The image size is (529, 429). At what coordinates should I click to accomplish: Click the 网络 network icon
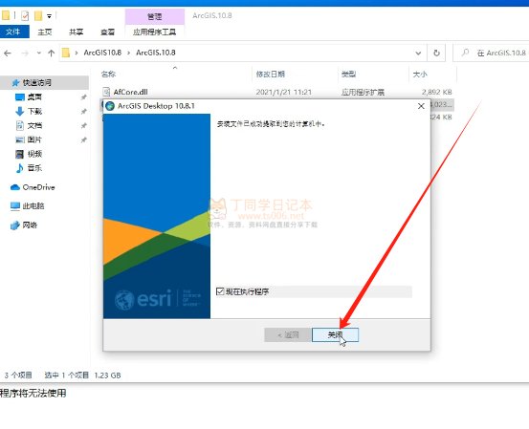click(15, 225)
